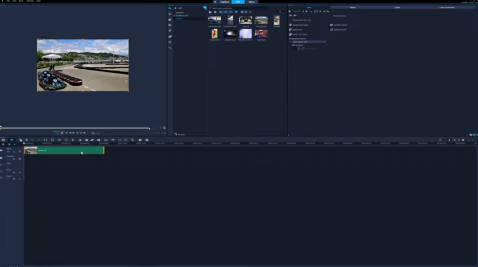478x267 pixels.
Task: Open the FX filter library icon
Action: tap(170, 42)
